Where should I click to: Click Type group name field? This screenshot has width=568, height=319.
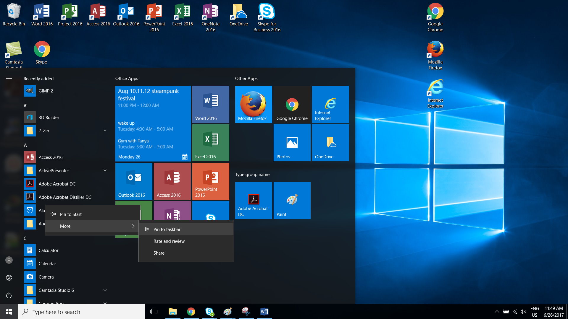(252, 174)
